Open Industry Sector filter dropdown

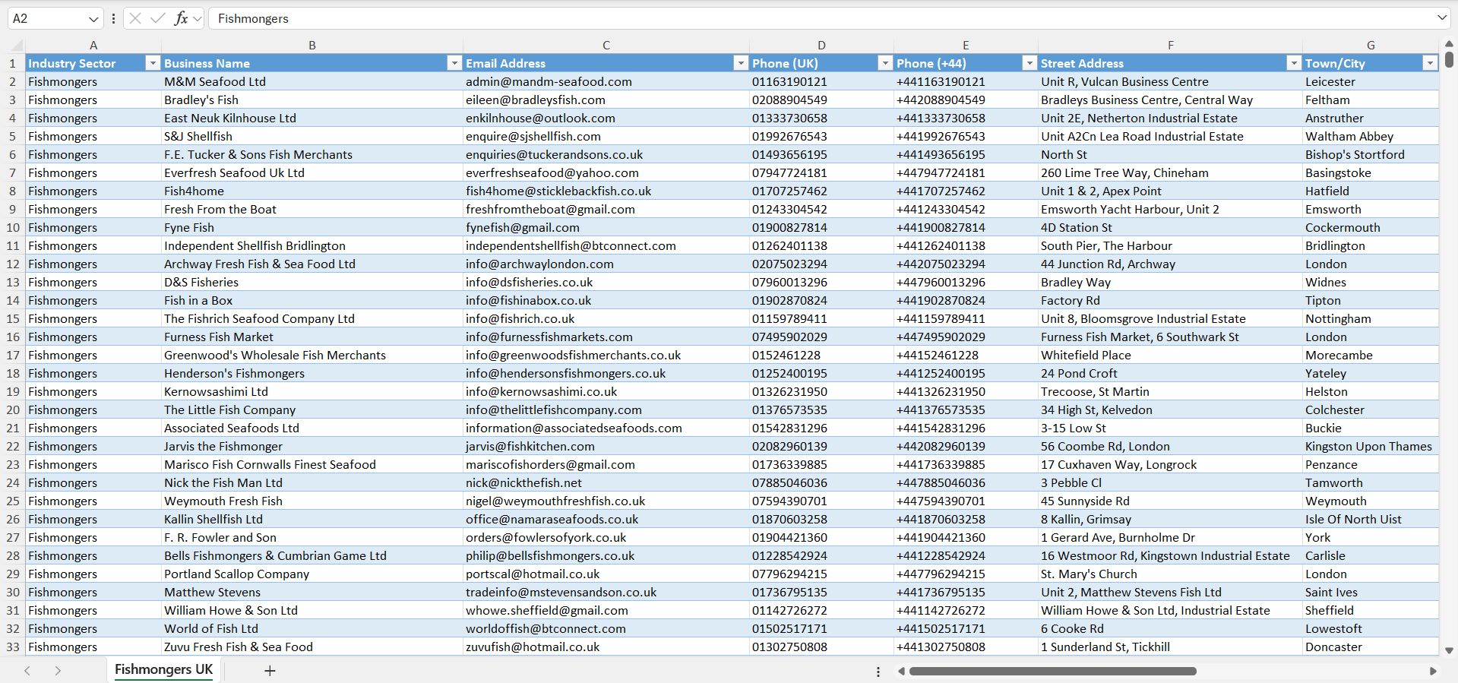[153, 63]
